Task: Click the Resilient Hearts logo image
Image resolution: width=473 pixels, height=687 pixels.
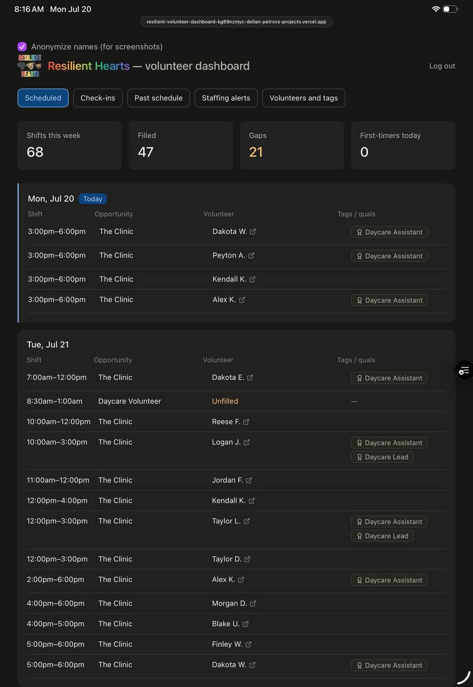Action: (29, 66)
